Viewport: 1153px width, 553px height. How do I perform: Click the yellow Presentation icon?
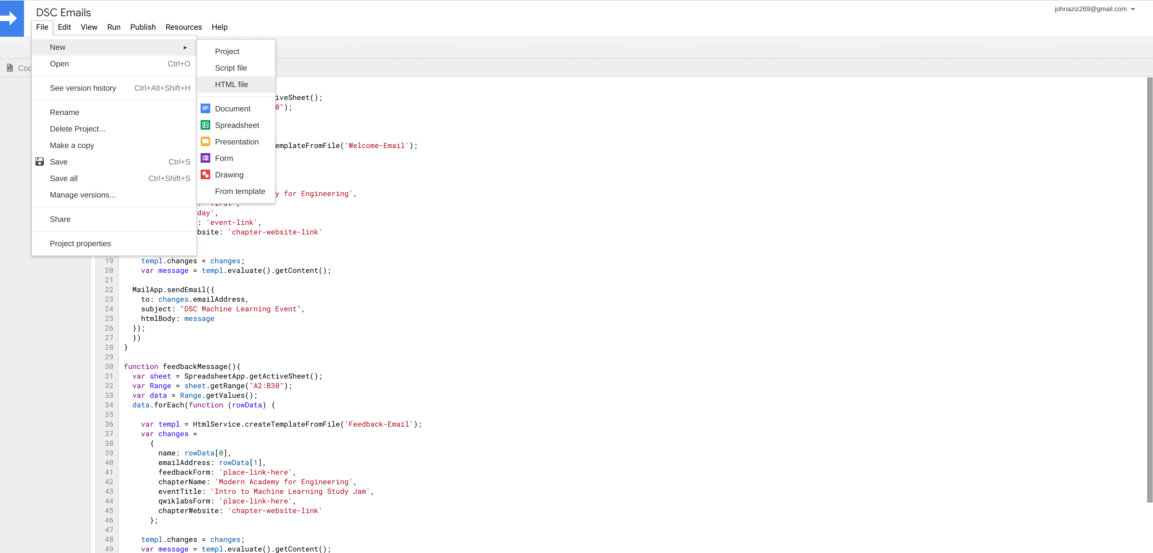205,141
